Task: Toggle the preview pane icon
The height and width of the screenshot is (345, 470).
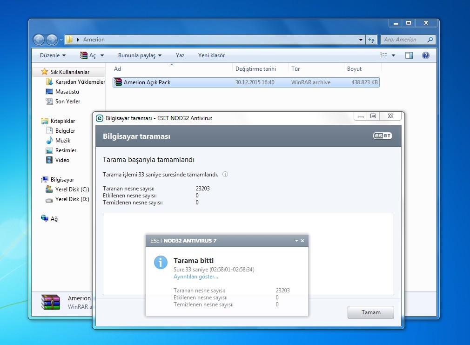Action: [x=409, y=55]
